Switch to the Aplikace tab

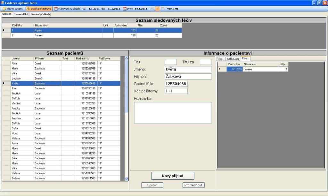pyautogui.click(x=6, y=14)
